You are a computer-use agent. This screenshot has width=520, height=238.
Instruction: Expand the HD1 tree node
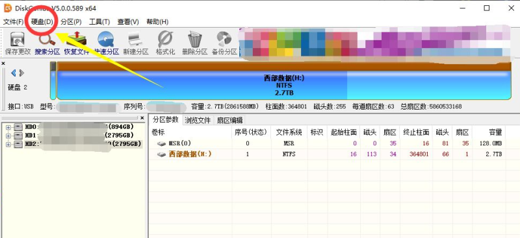(x=8, y=136)
